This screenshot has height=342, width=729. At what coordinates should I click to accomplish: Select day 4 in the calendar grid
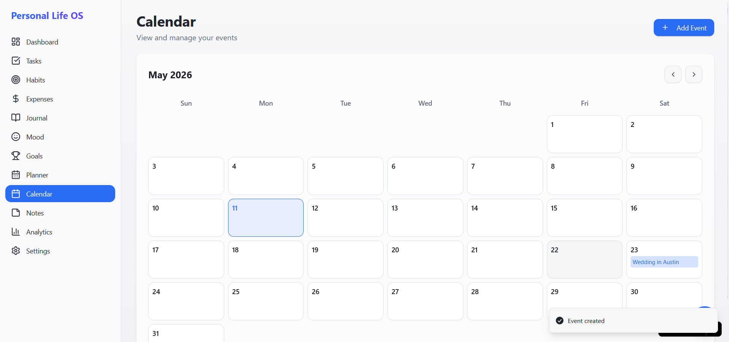266,176
